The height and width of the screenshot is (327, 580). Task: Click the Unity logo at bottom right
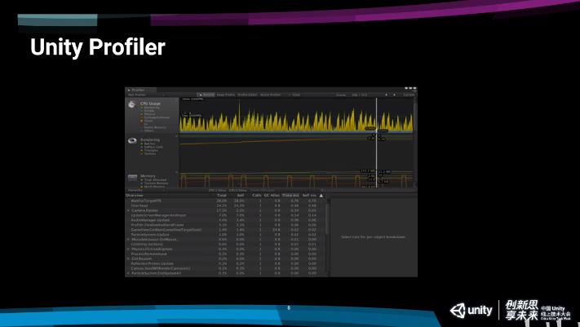[x=468, y=310]
